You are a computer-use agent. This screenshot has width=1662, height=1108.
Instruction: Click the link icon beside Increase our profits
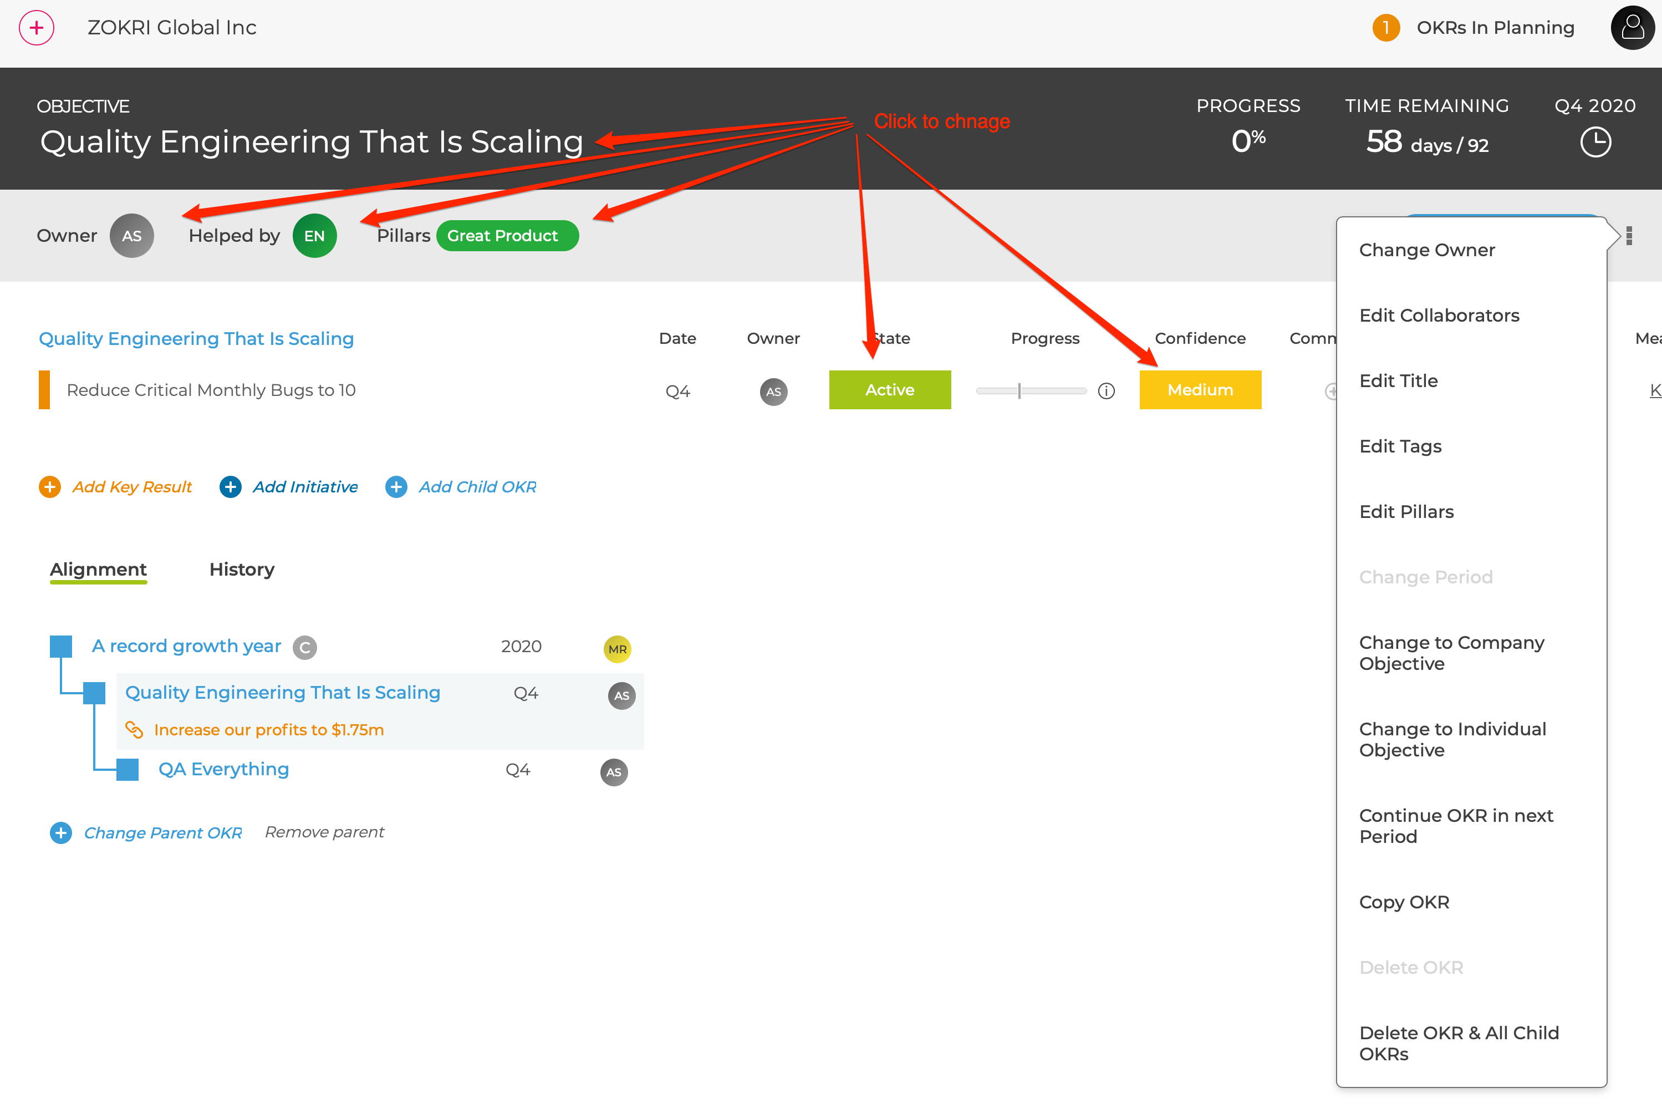click(134, 729)
